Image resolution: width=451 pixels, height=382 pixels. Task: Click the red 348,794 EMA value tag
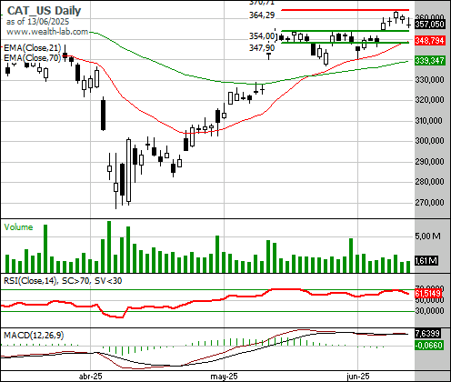(430, 40)
